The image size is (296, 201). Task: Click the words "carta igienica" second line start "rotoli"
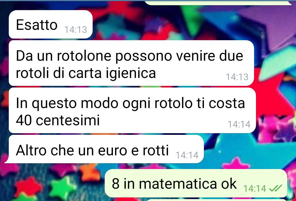[x=112, y=74]
